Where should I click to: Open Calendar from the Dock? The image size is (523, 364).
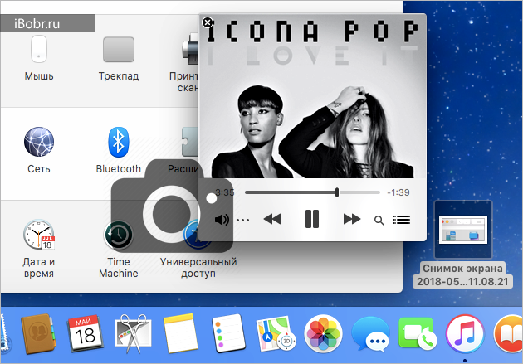tap(85, 333)
